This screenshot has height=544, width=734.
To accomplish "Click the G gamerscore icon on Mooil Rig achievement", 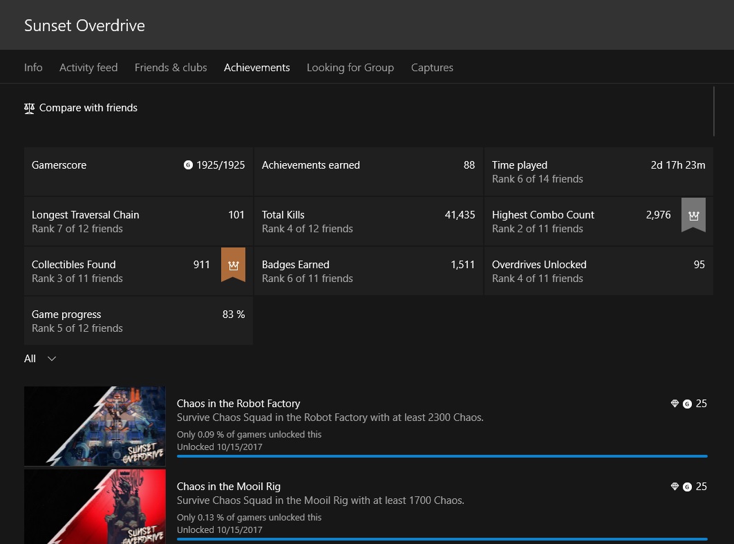I will pyautogui.click(x=687, y=487).
